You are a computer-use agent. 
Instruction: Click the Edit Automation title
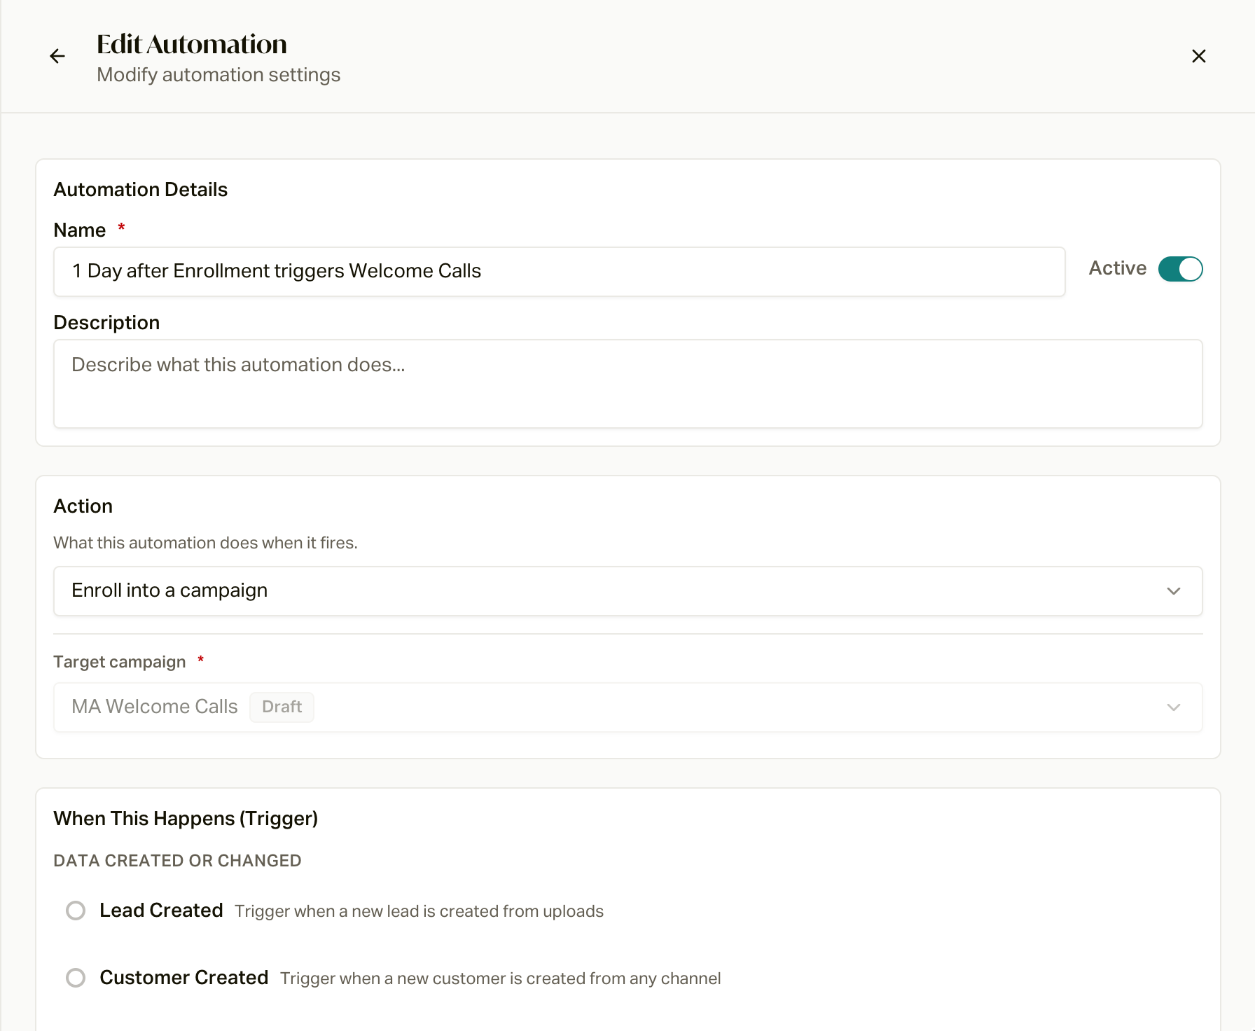192,44
